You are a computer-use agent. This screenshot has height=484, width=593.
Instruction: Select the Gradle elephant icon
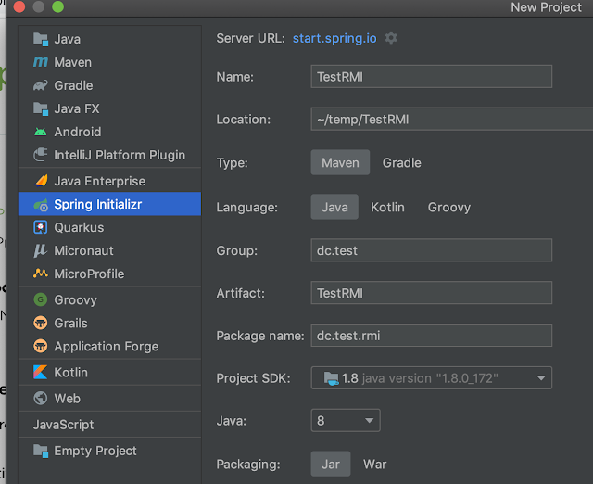[41, 85]
